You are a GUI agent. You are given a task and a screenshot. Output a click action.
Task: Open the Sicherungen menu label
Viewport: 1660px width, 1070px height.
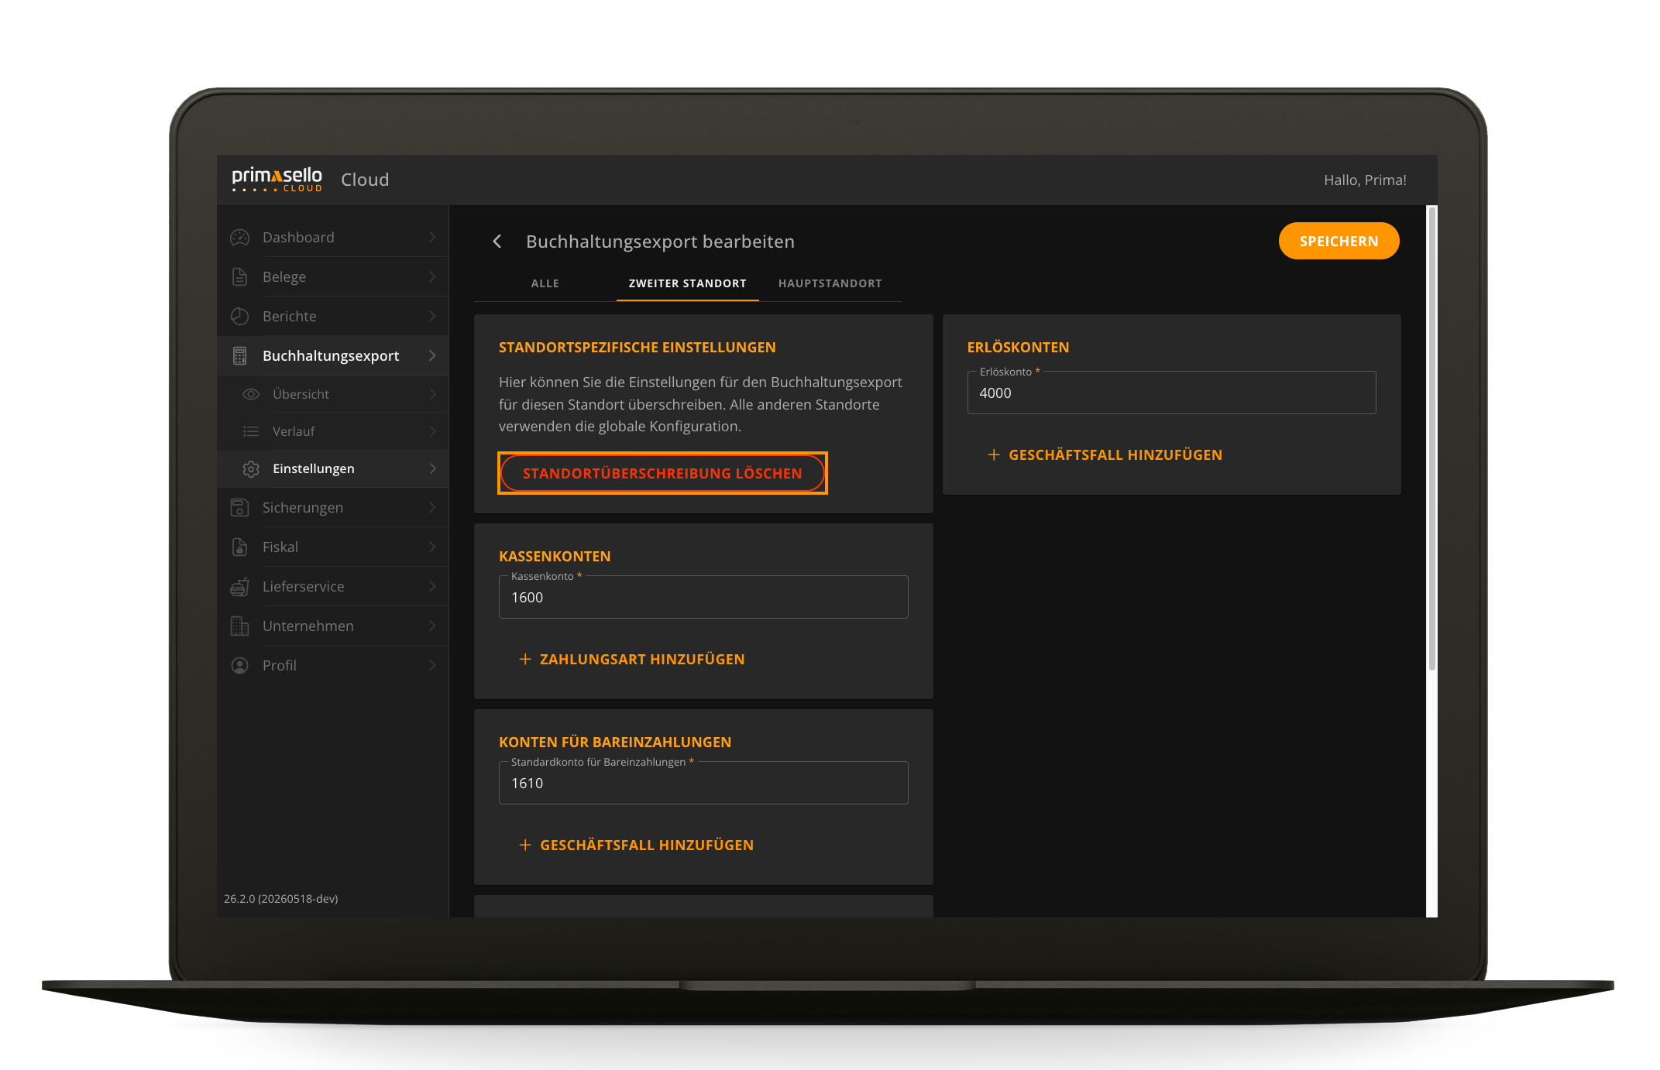tap(303, 508)
